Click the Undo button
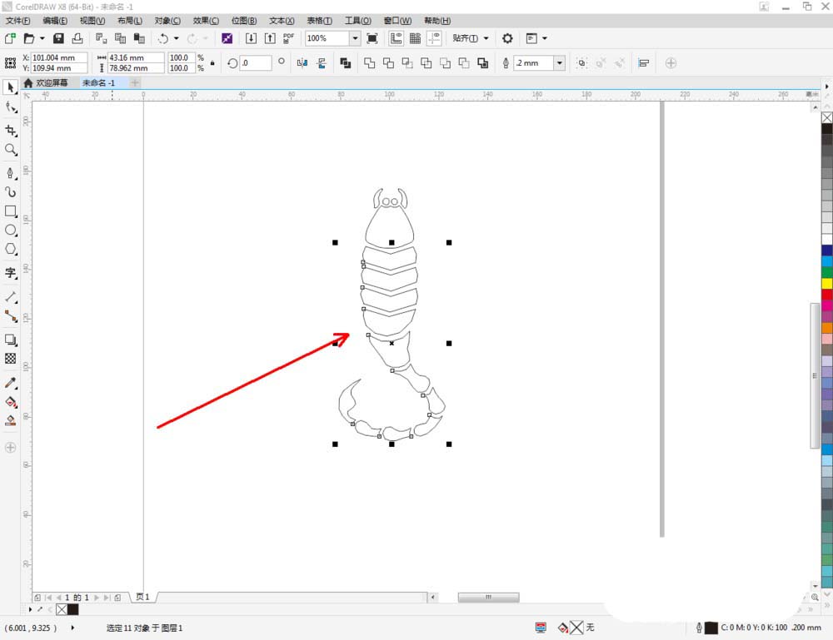Screen dimensions: 833x640 point(163,38)
